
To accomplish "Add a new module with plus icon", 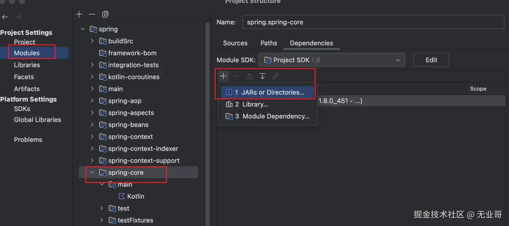I will [x=79, y=14].
